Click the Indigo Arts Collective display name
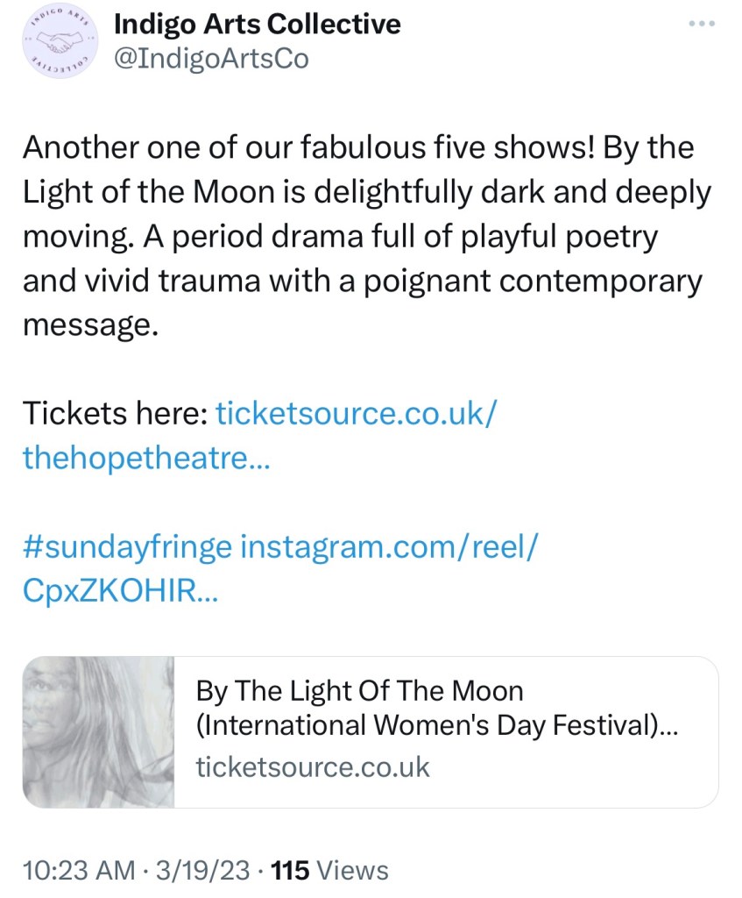 258,24
